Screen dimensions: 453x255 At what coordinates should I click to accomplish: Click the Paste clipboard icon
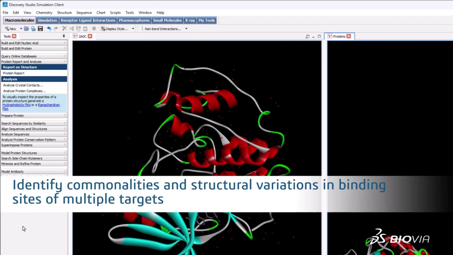coord(85,29)
